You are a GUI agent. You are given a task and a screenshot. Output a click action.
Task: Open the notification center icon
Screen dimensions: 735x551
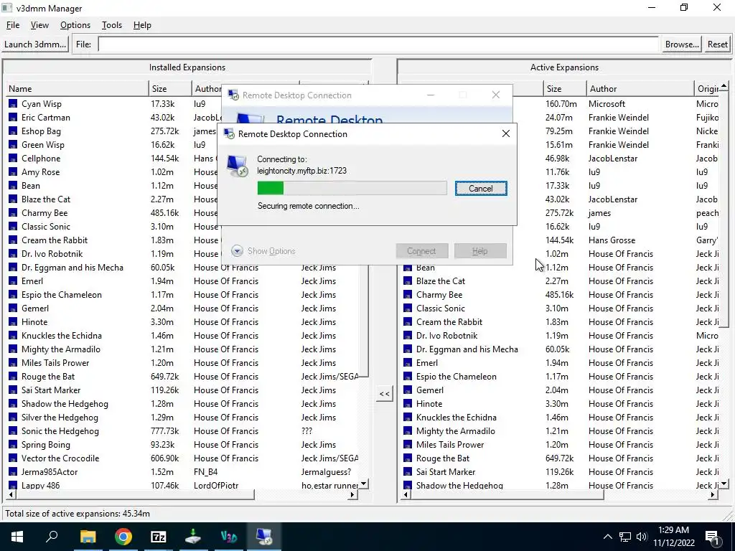pos(713,537)
